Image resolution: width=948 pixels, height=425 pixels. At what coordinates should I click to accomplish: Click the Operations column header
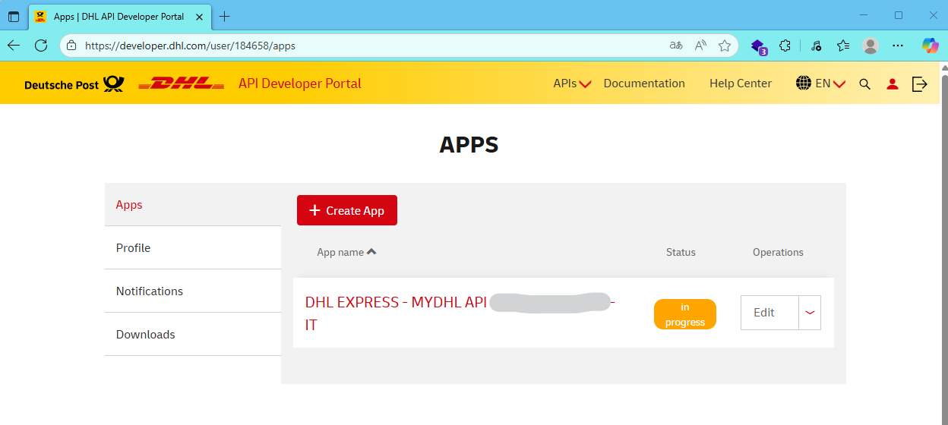coord(778,252)
